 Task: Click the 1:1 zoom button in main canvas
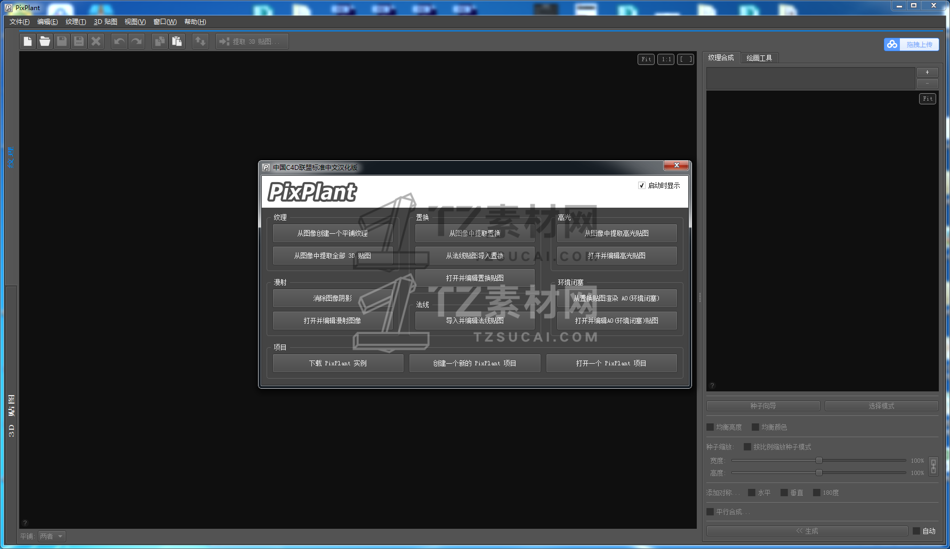tap(666, 59)
